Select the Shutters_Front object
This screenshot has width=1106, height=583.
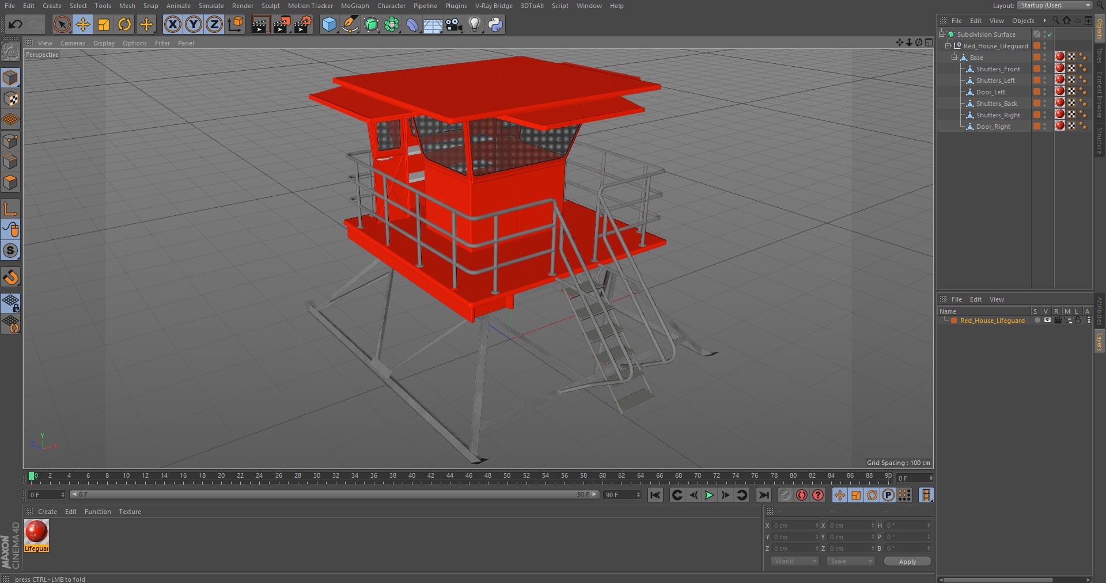tap(998, 69)
